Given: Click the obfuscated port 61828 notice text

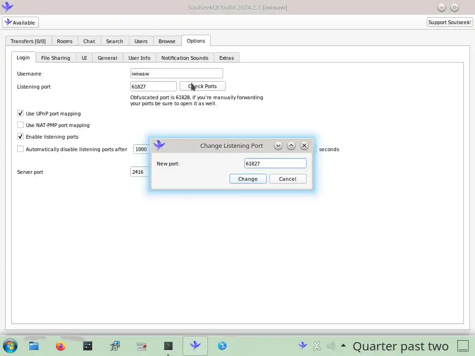Looking at the screenshot, I should [197, 101].
